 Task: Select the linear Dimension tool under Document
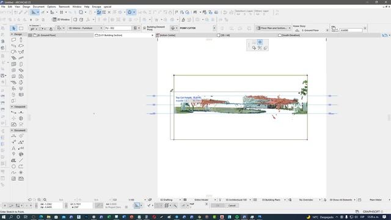[13, 136]
